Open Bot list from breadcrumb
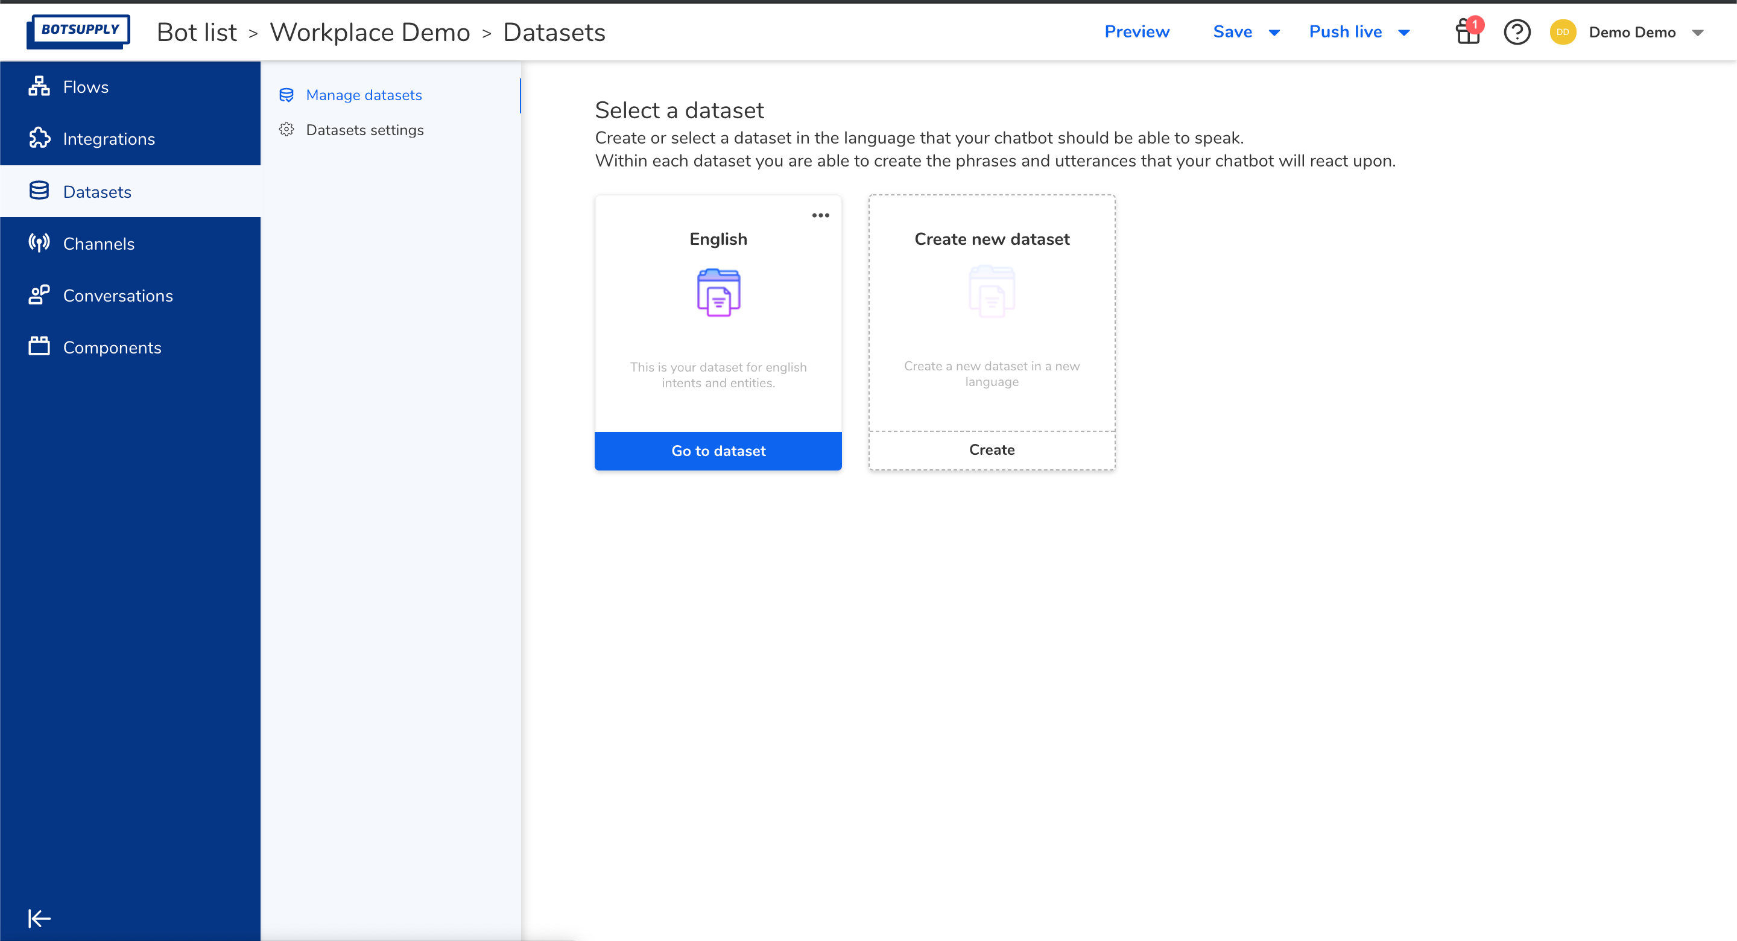The image size is (1737, 941). point(196,31)
